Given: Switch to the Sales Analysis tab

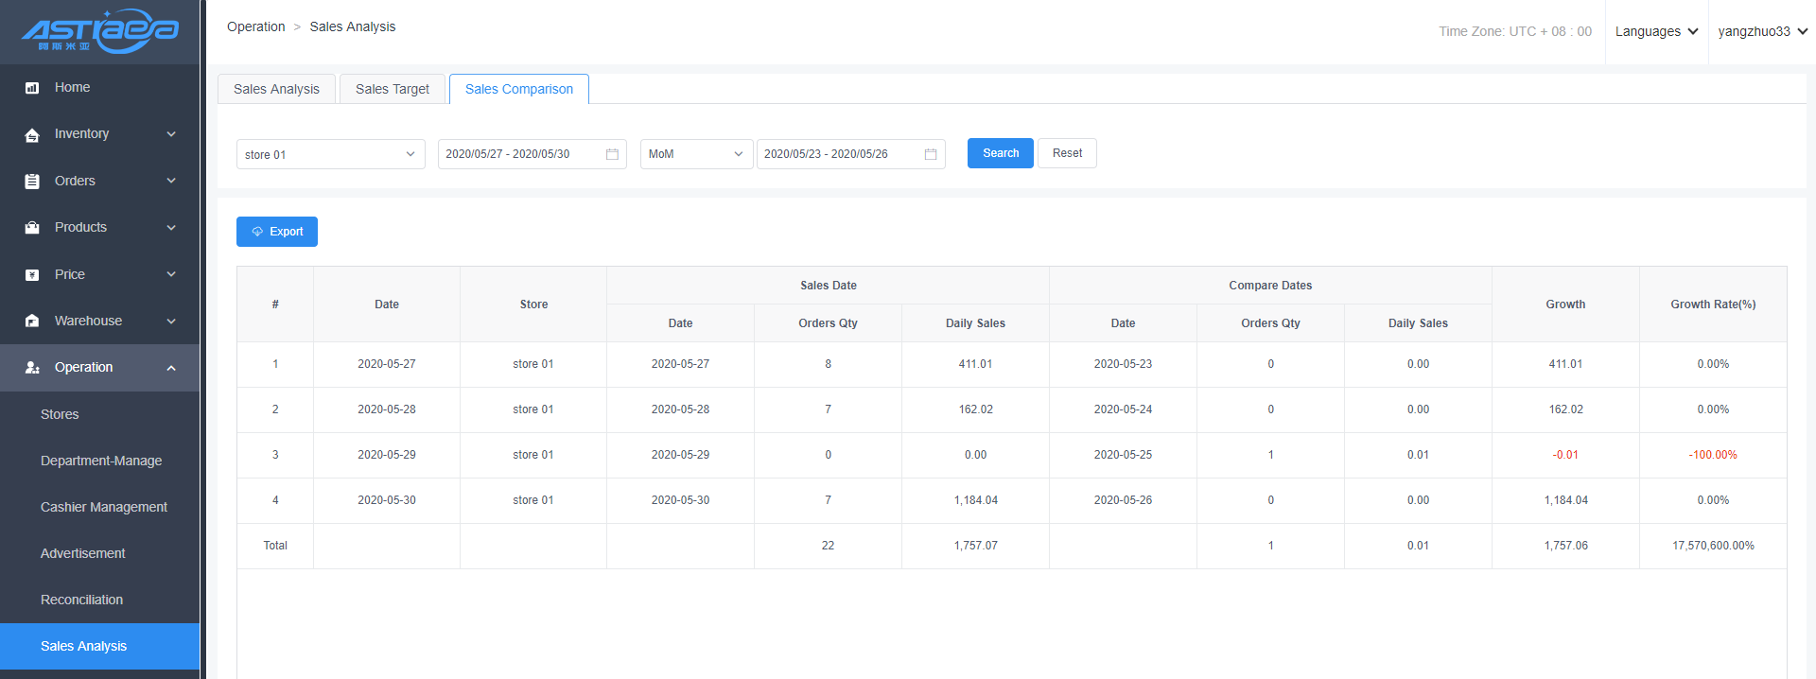Looking at the screenshot, I should pos(276,89).
